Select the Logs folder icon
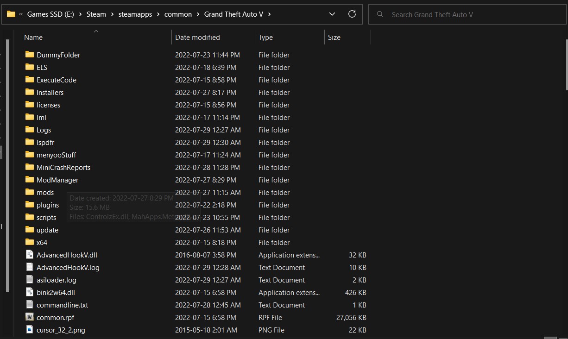The height and width of the screenshot is (339, 568). coord(30,130)
